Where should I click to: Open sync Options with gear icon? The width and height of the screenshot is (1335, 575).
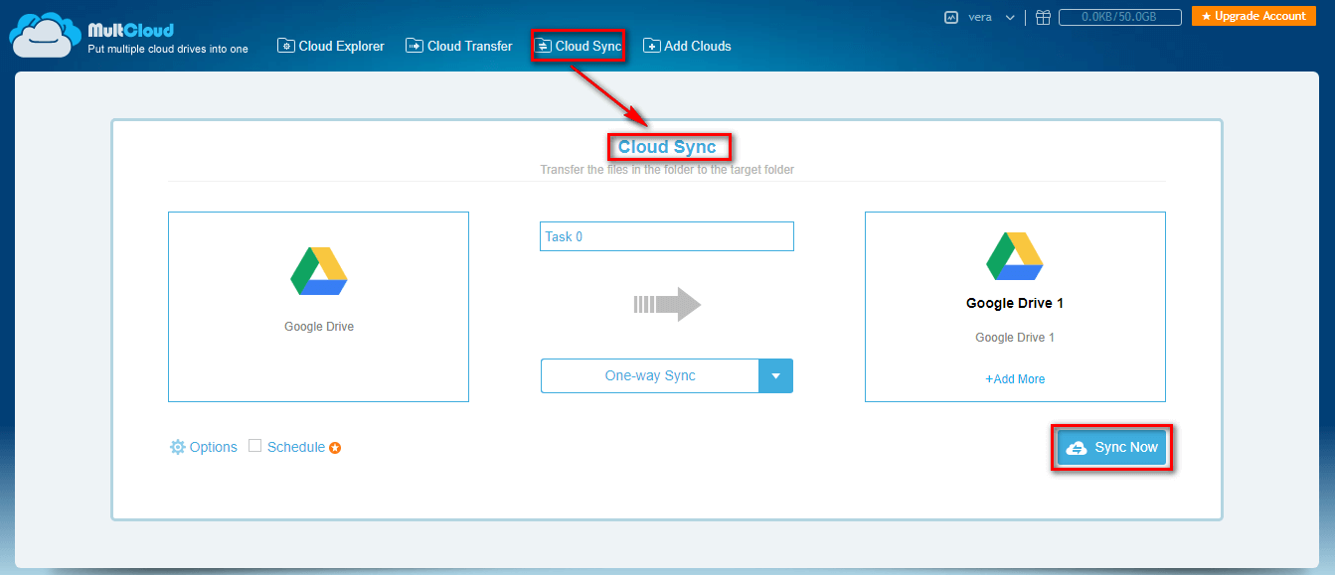pos(204,447)
